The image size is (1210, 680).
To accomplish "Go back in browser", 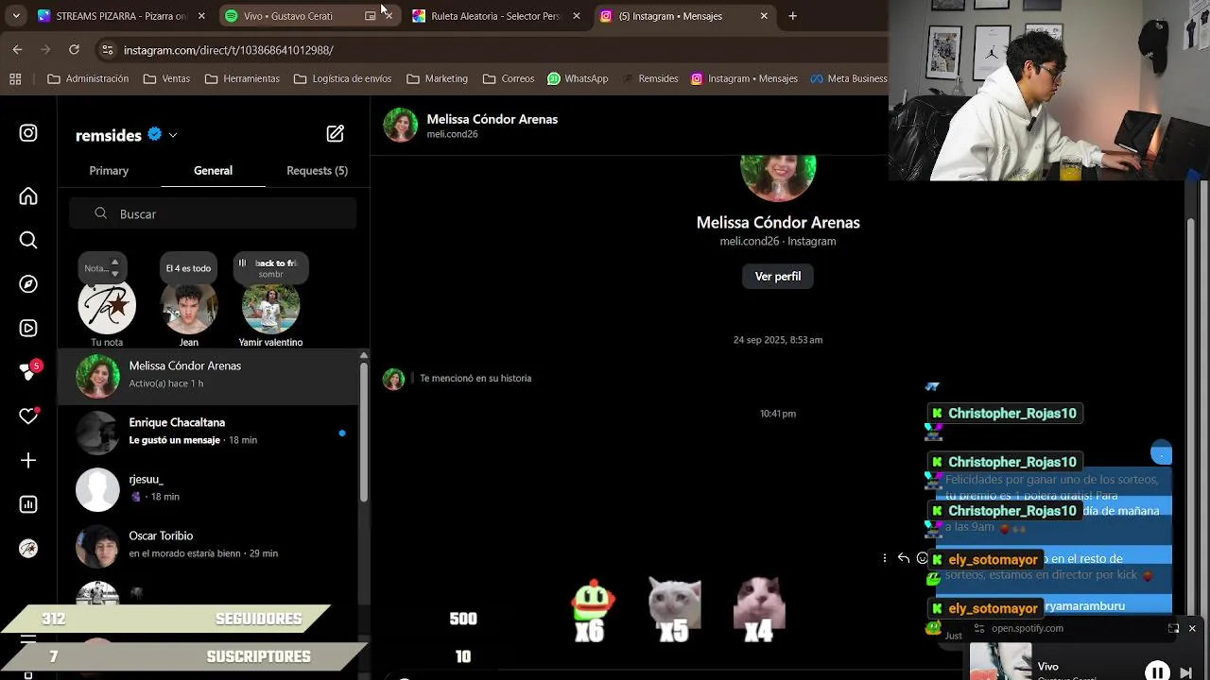I will 17,50.
